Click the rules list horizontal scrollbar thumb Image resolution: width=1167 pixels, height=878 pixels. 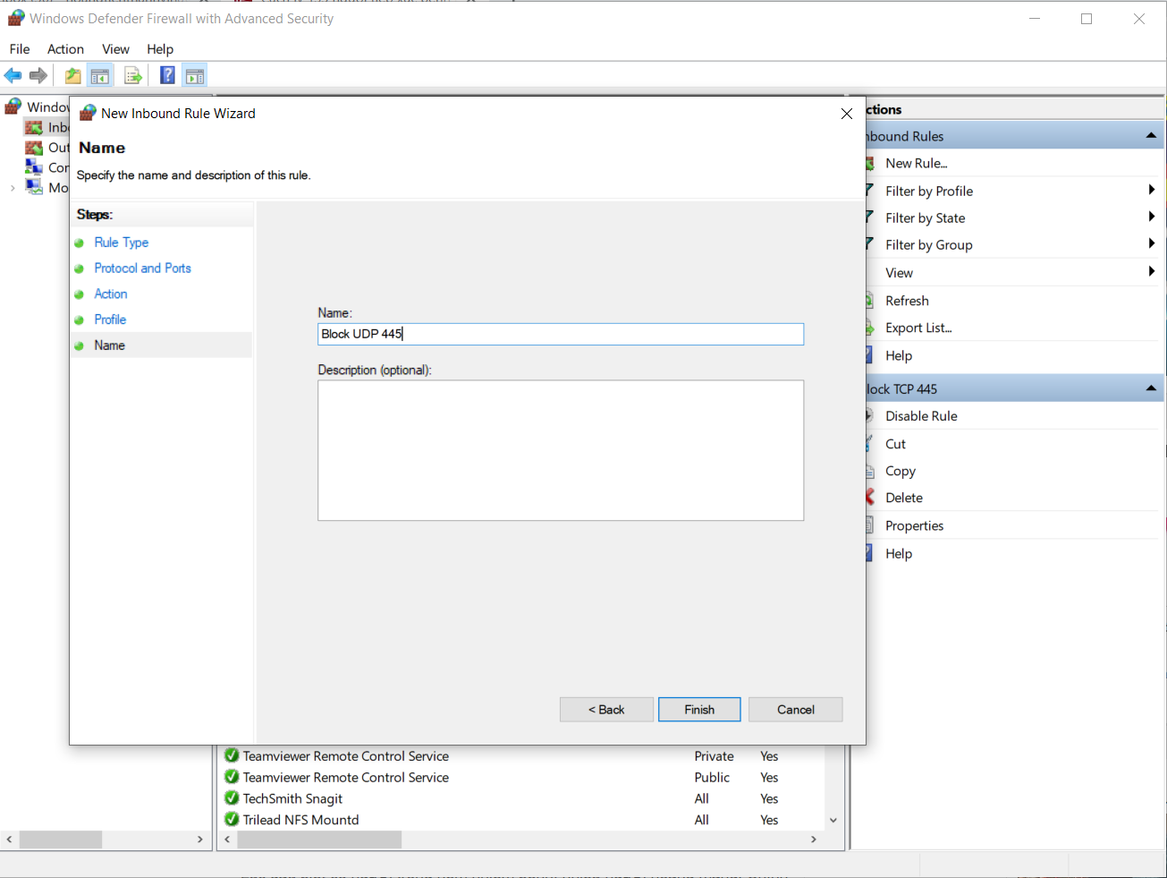click(x=319, y=840)
